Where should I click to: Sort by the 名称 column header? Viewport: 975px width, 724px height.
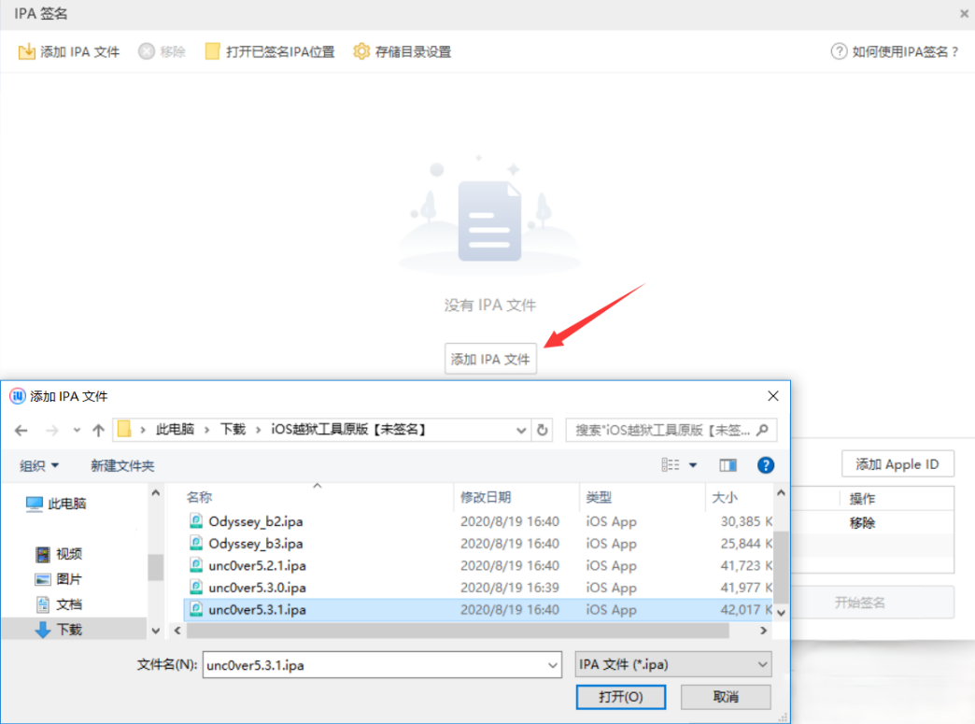[x=199, y=498]
